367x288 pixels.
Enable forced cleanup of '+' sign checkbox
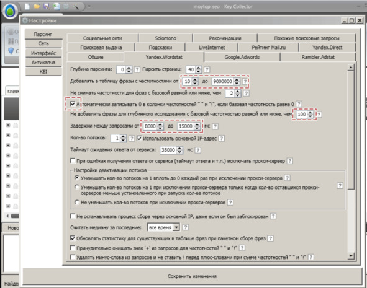pos(73,248)
